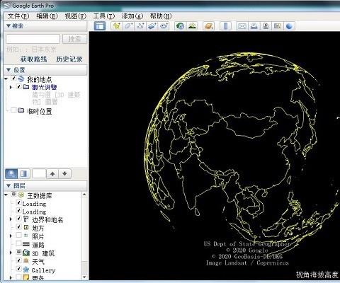Image resolution: width=340 pixels, height=283 pixels.
Task: Select the 观光游览 link
Action: [45, 87]
